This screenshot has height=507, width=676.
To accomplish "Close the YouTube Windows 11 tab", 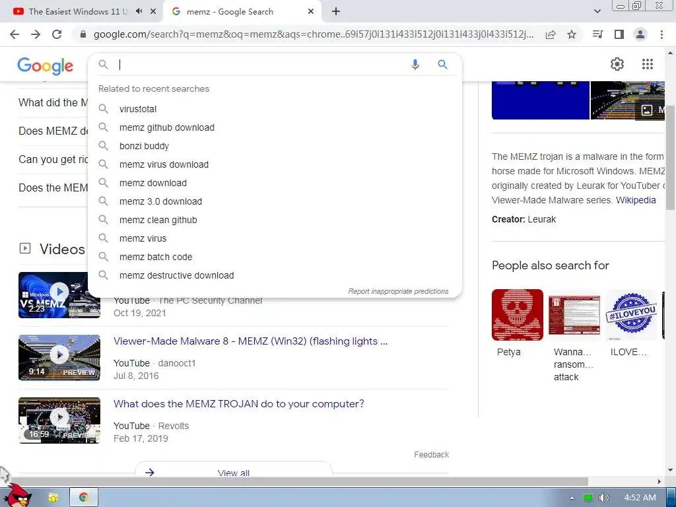I will (153, 12).
